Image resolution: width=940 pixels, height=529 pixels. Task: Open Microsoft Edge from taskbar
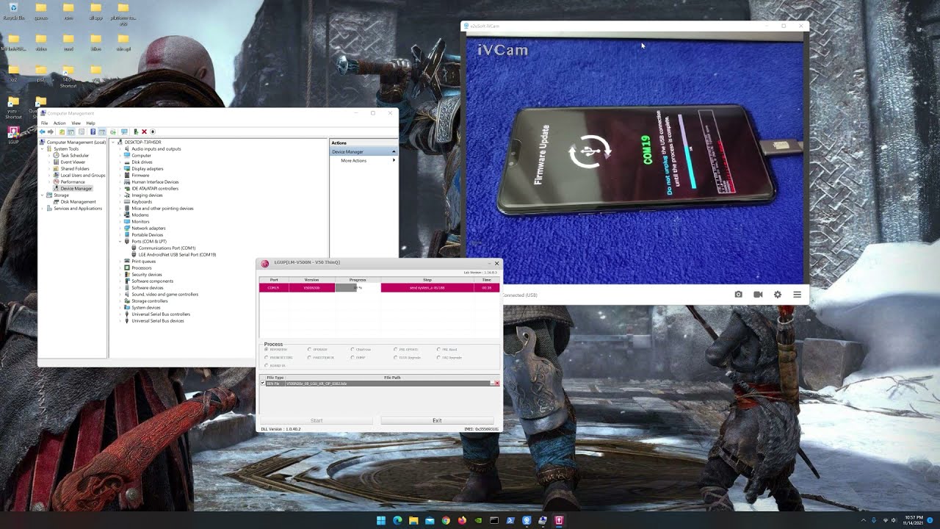coord(397,520)
